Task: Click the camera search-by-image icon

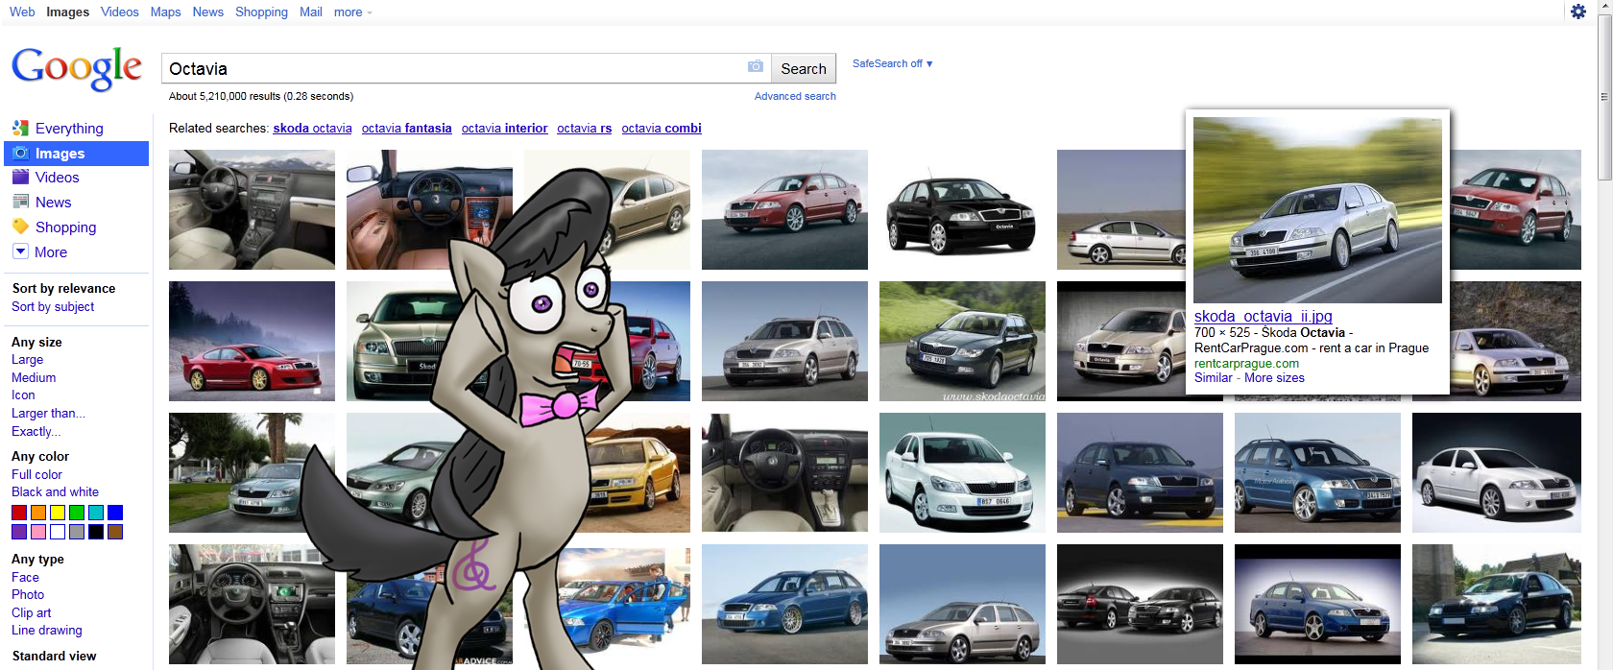Action: 756,66
